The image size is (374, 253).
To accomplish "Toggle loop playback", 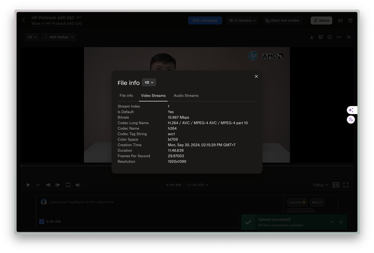I will (x=68, y=185).
